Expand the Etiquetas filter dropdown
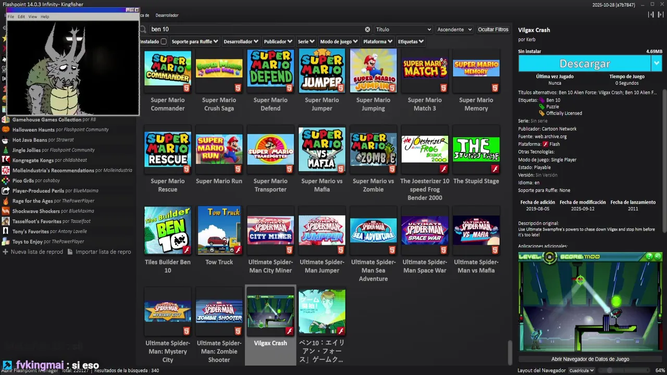This screenshot has width=667, height=375. [411, 42]
